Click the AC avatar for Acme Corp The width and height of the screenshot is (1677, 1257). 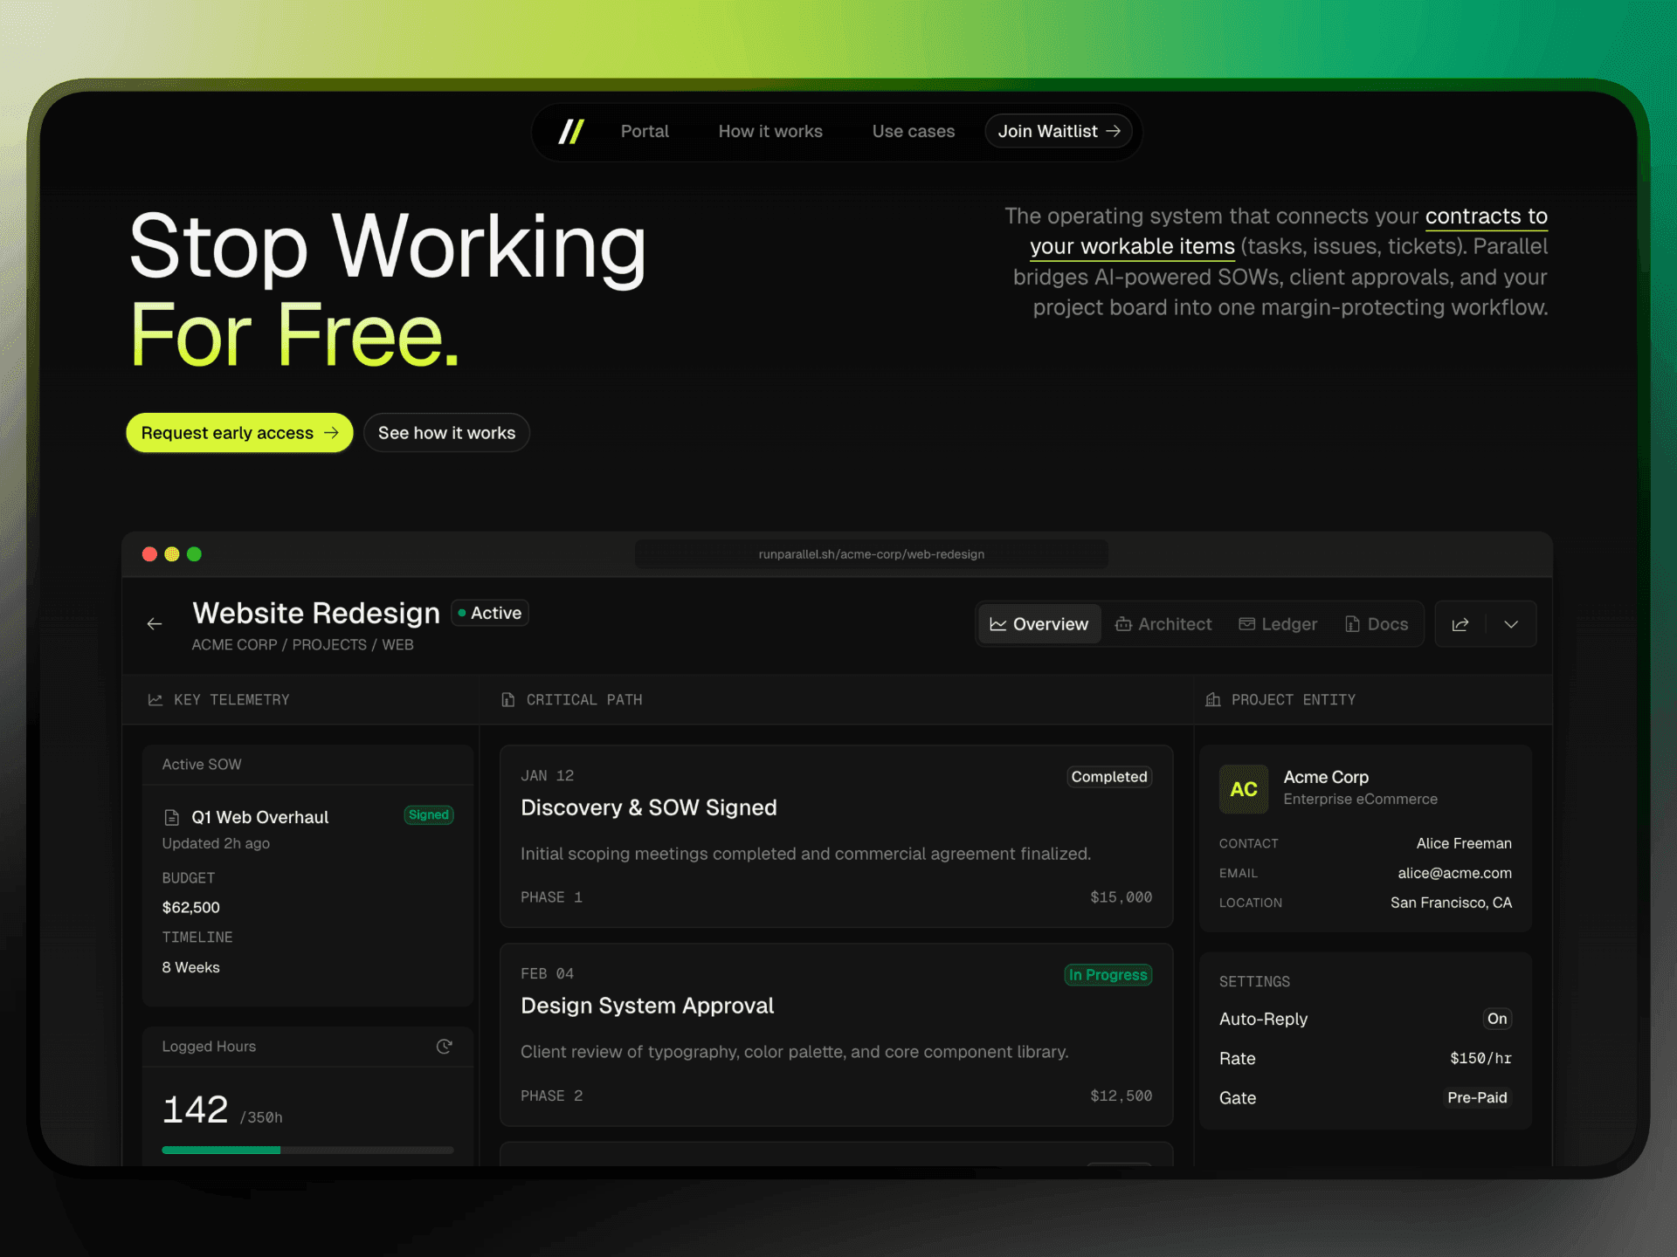[x=1243, y=789]
